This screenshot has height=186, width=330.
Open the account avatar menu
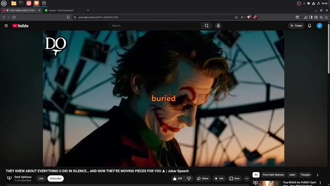pyautogui.click(x=319, y=26)
